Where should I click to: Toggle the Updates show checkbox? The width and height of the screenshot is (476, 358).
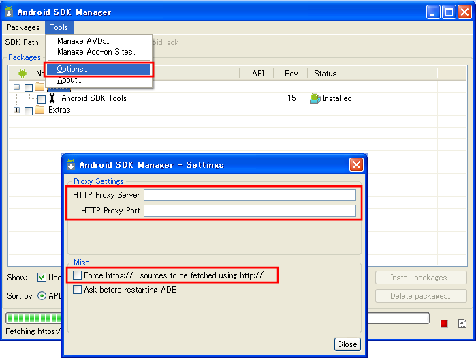point(42,277)
